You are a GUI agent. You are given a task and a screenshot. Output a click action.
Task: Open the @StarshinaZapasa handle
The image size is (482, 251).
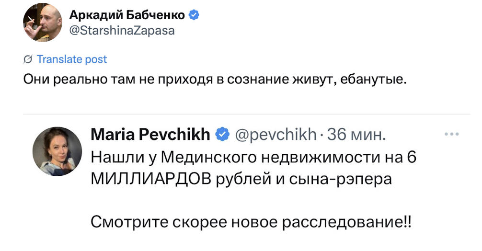[122, 31]
